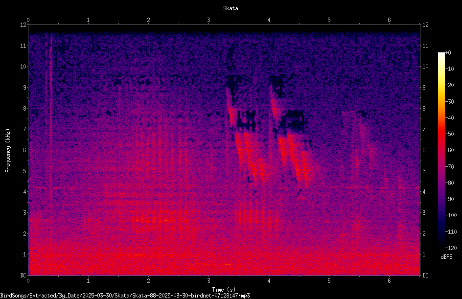Click the "-10" value on the color scale
Screen dimensions: 462x299
[x=450, y=69]
